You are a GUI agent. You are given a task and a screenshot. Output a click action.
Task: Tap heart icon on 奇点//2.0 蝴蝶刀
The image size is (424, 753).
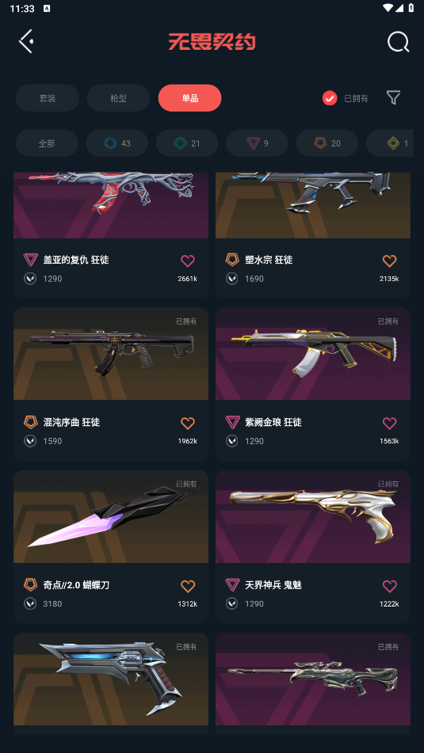tap(188, 586)
